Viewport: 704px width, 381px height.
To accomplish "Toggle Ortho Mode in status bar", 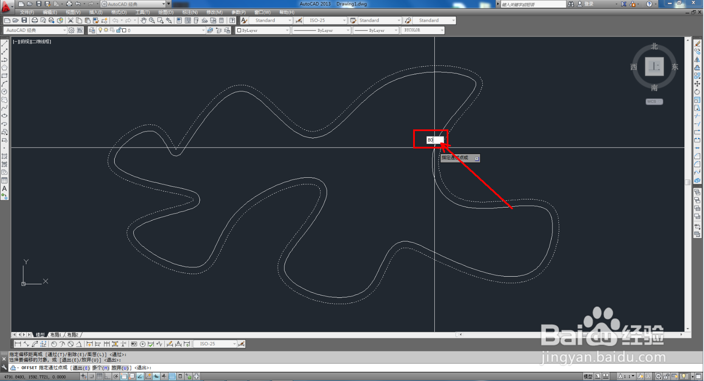I will coord(107,376).
